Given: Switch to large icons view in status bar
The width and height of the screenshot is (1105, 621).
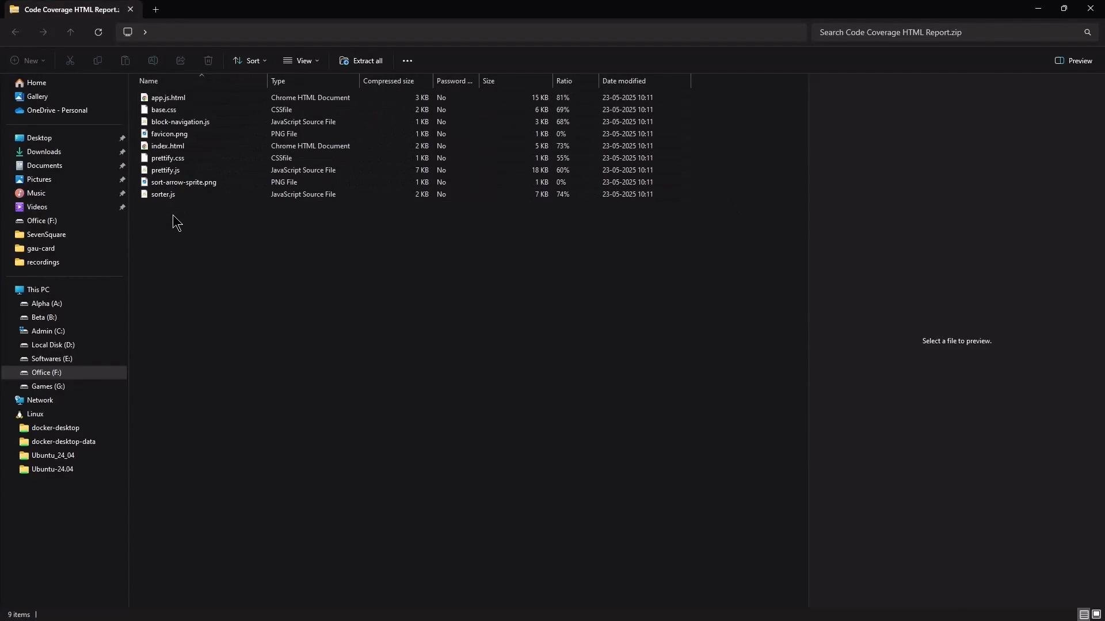Looking at the screenshot, I should pyautogui.click(x=1096, y=614).
